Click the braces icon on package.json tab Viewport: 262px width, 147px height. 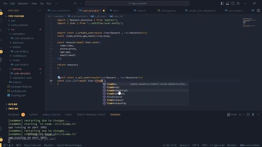tap(159, 11)
